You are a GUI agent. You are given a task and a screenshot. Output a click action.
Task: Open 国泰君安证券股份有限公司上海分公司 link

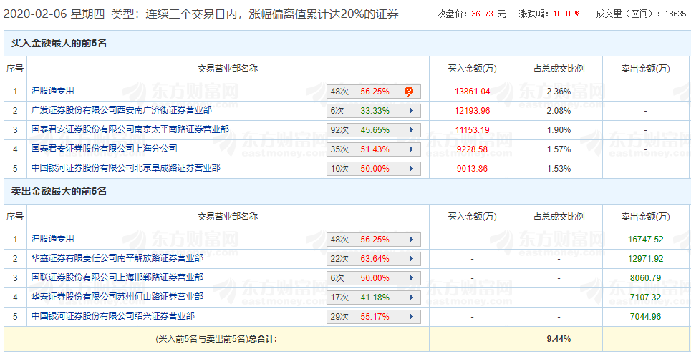click(x=104, y=148)
